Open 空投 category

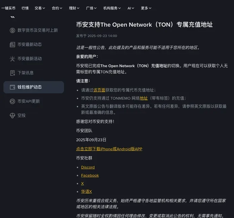(x=34, y=116)
